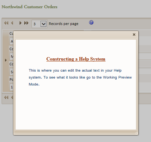Image resolution: width=151 pixels, height=142 pixels.
Task: Open the blue question mark help icon
Action: pos(91,22)
